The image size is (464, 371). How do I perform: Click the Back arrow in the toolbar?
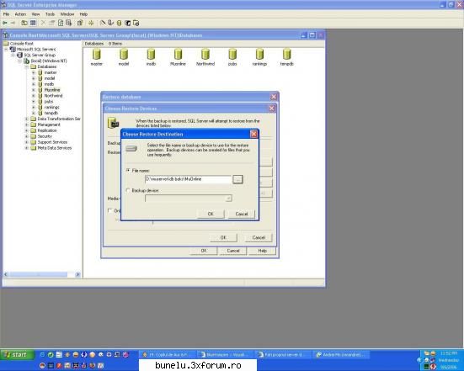[5, 23]
